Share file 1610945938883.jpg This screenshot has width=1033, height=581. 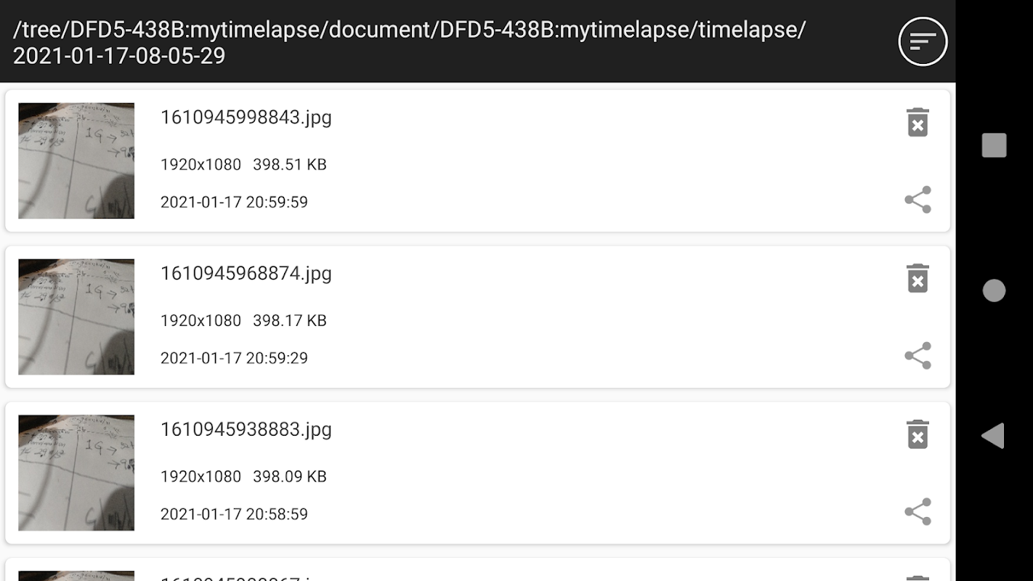click(917, 512)
